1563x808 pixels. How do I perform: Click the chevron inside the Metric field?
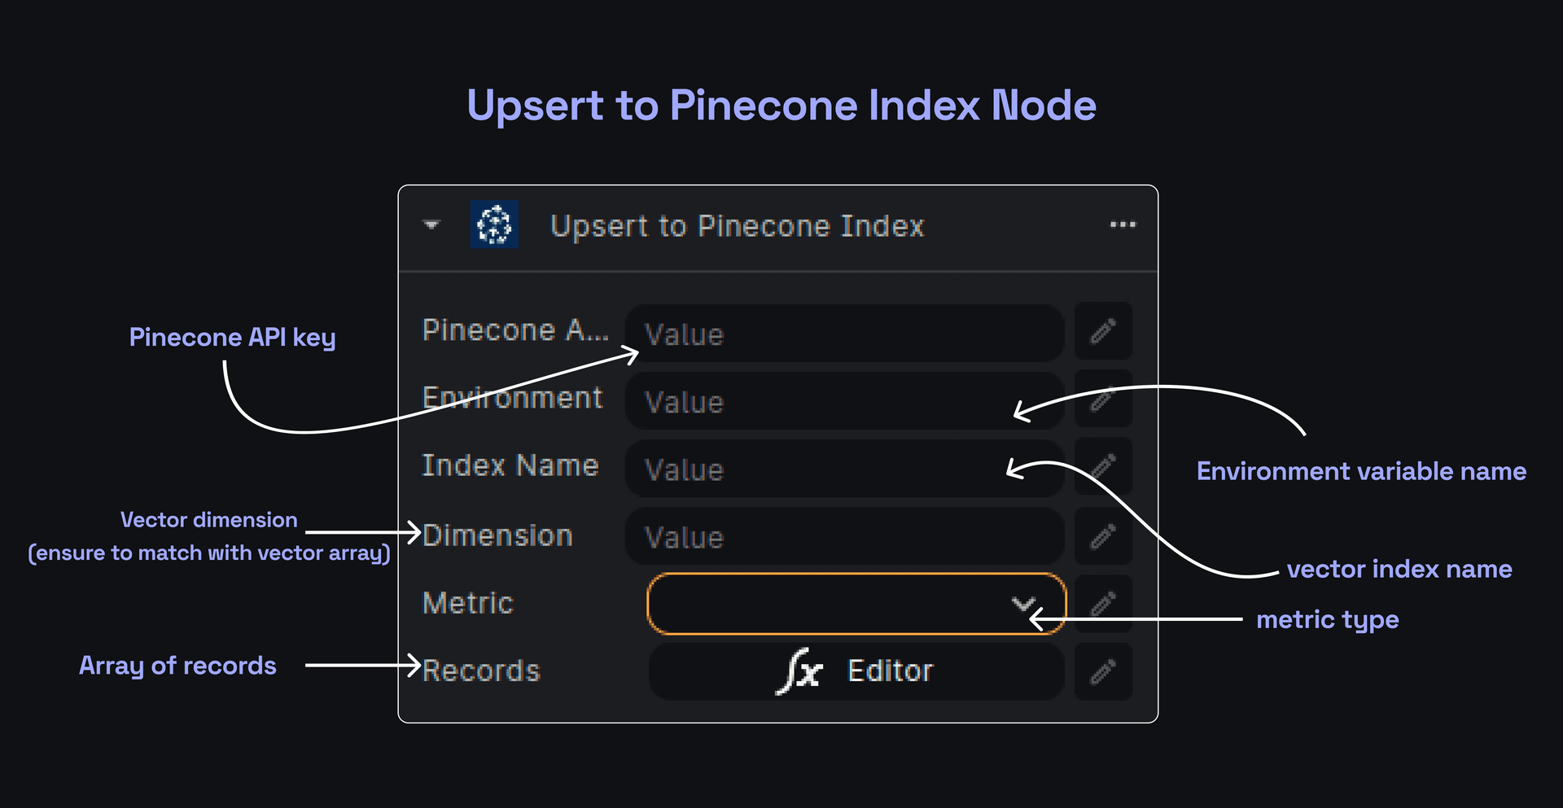click(1024, 604)
